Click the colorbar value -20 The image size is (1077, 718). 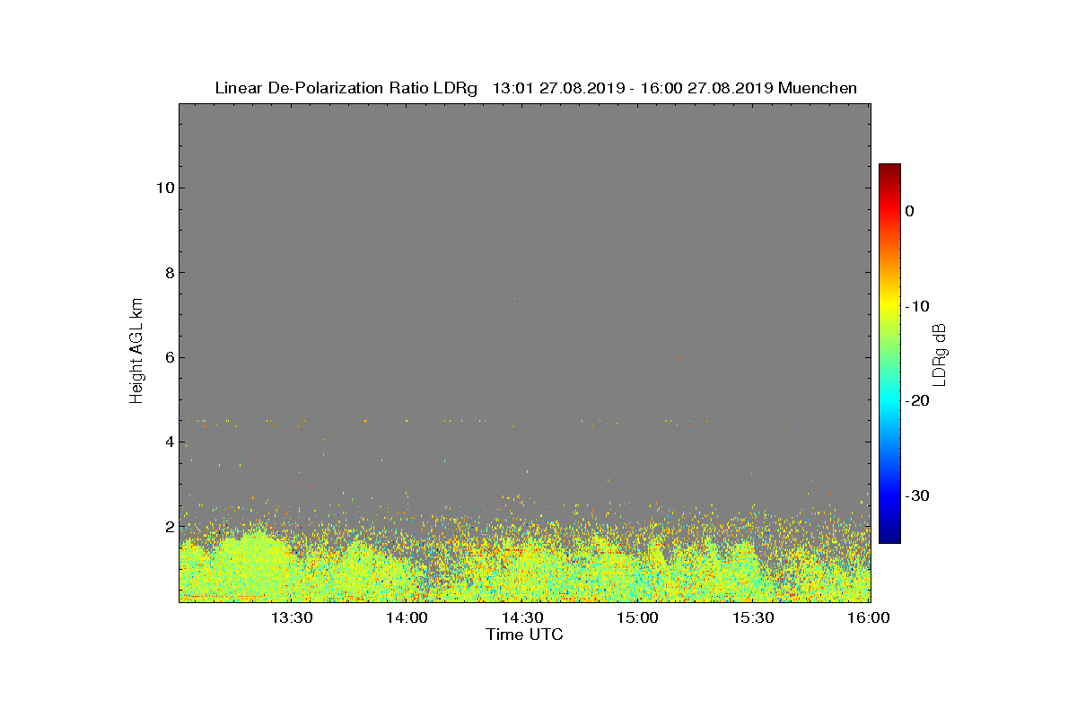(916, 401)
